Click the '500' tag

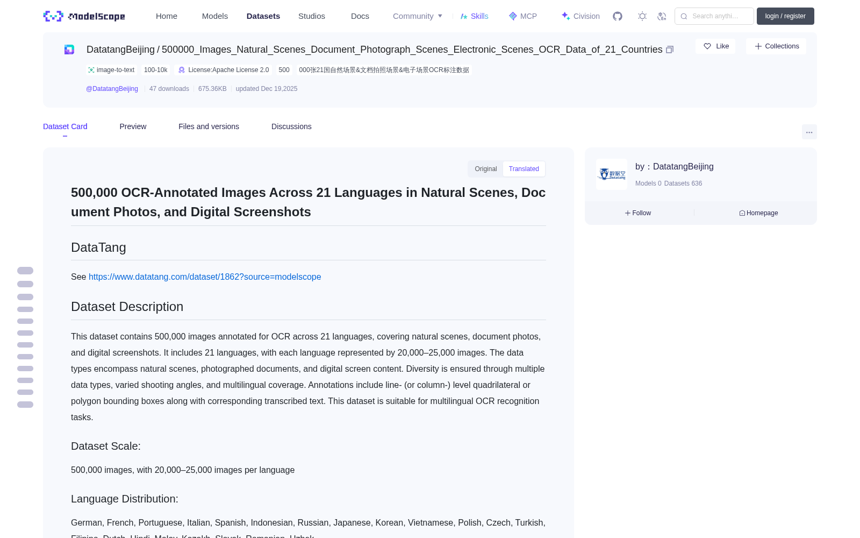[284, 70]
